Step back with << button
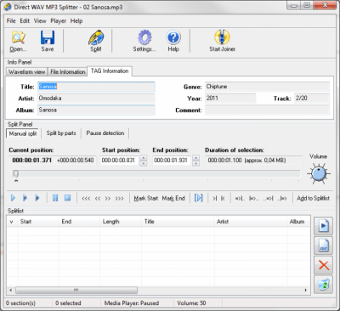The height and width of the screenshot is (311, 340). tap(98, 198)
